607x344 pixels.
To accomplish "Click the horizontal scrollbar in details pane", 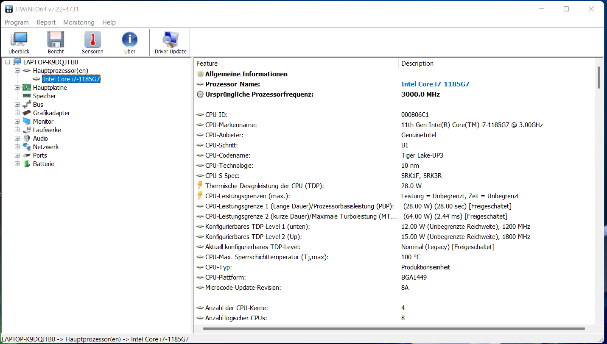I will (394, 328).
